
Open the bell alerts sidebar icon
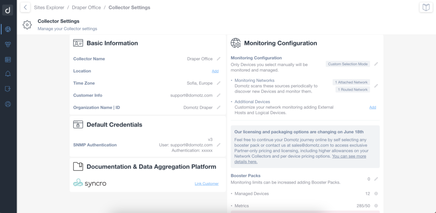click(x=8, y=74)
